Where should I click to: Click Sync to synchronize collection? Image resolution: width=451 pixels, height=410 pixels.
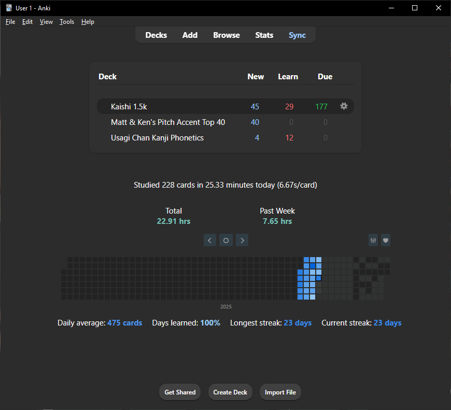click(x=297, y=35)
